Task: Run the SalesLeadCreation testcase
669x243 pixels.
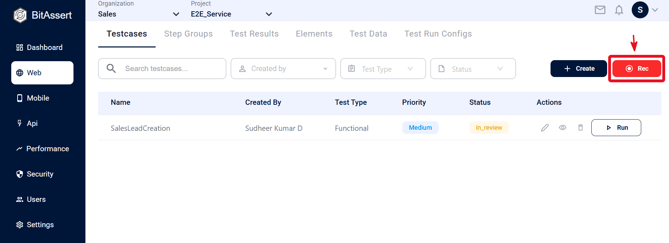Action: click(x=616, y=128)
